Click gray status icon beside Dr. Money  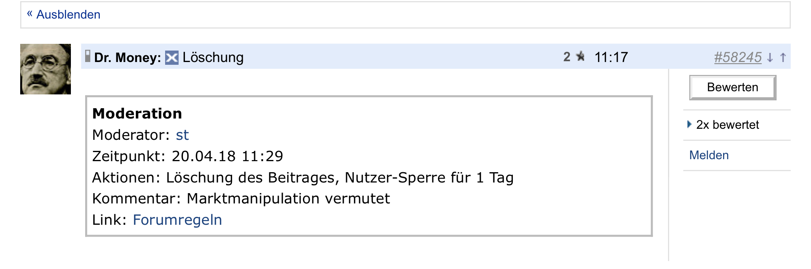pos(88,56)
